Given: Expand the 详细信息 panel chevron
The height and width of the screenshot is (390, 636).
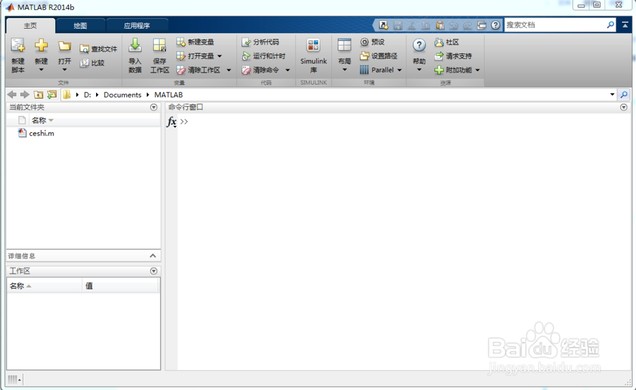Looking at the screenshot, I should point(153,256).
